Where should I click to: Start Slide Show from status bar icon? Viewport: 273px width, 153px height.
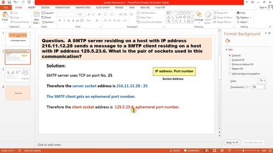[x=229, y=150]
